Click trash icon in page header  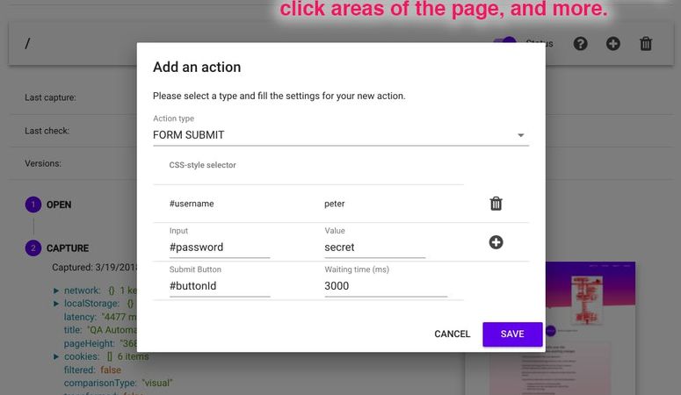pos(646,43)
